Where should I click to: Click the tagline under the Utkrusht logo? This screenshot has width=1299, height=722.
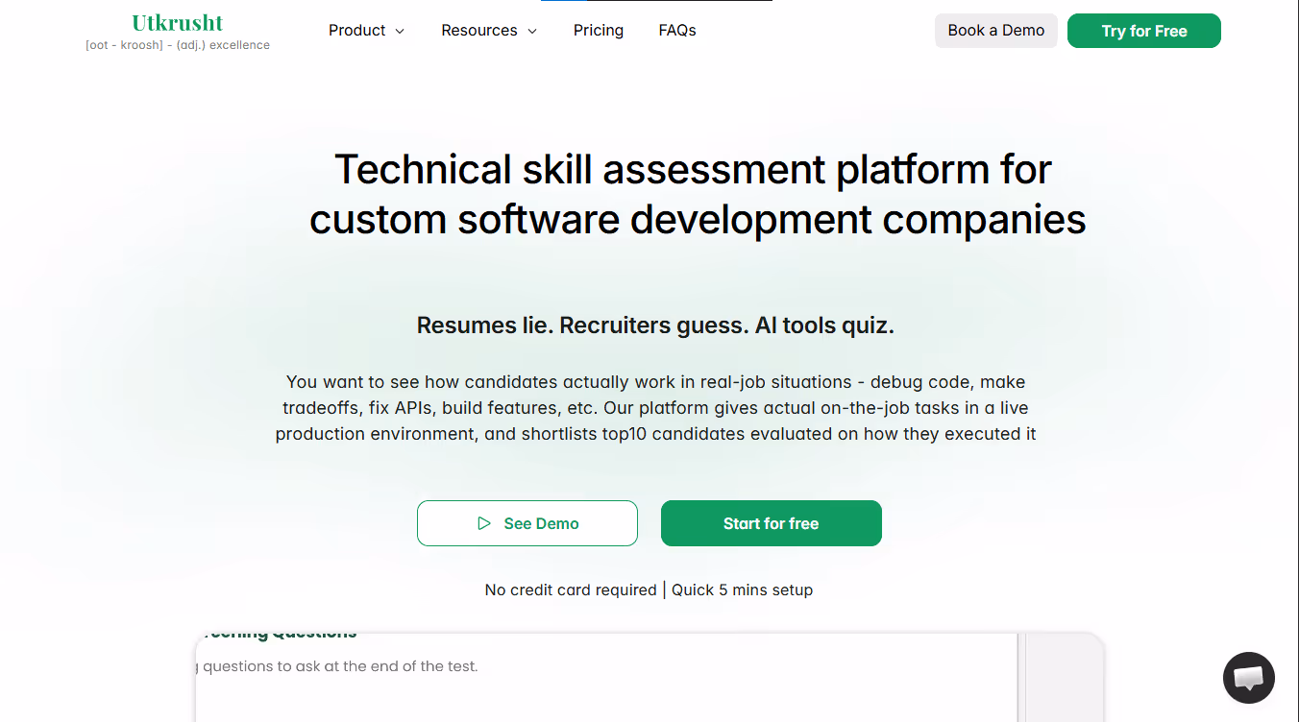[x=178, y=44]
